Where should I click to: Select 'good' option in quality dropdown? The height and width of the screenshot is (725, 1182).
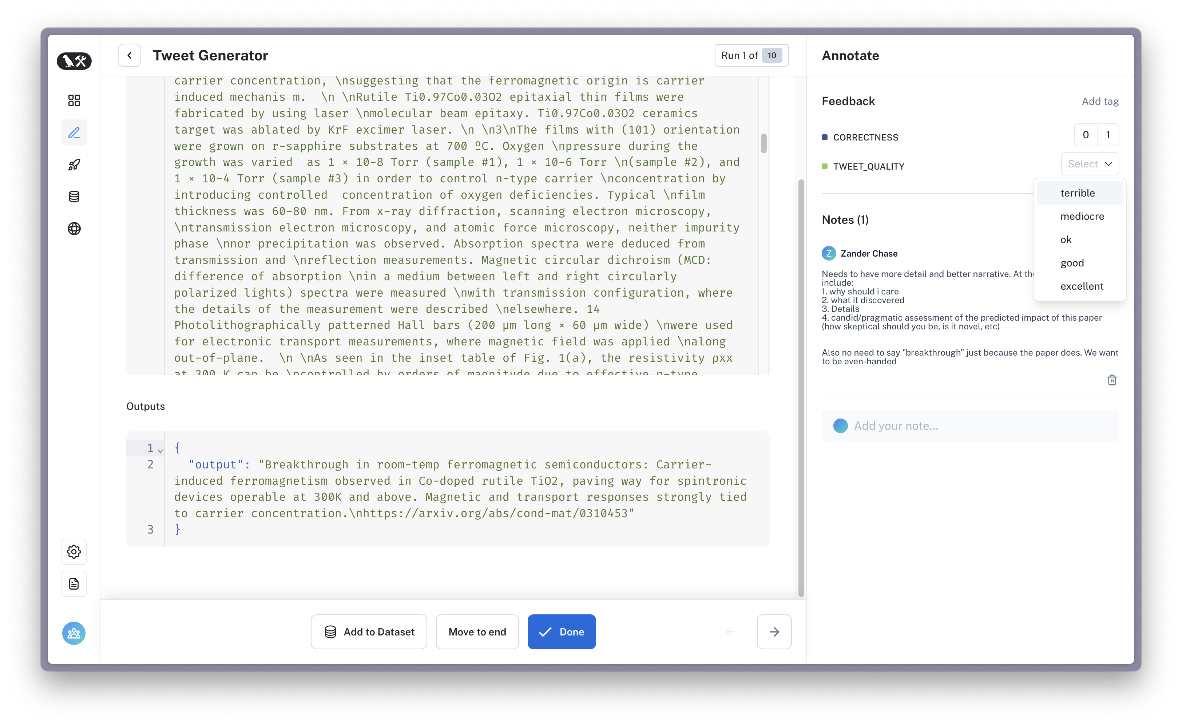click(x=1073, y=262)
